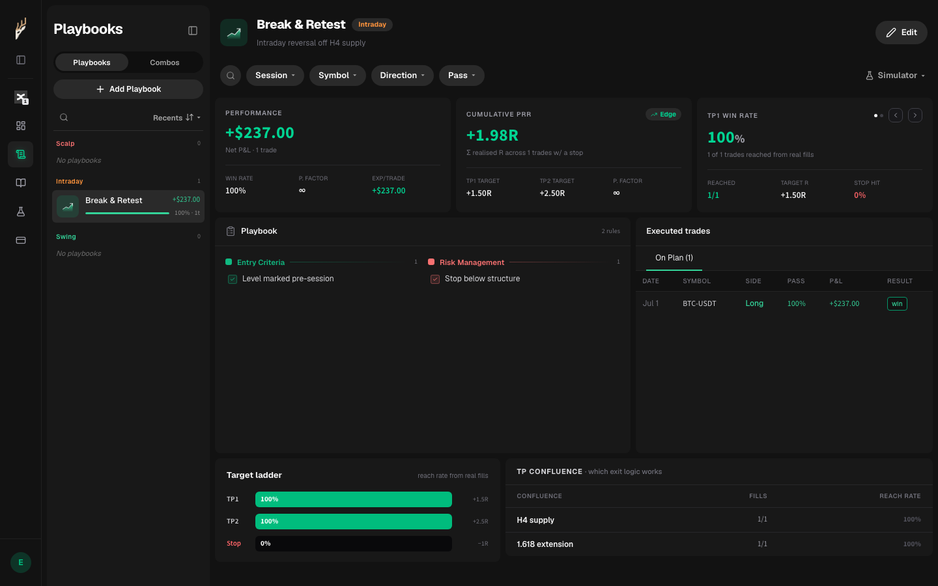
Task: Open the Direction filter dropdown
Action: (x=403, y=76)
